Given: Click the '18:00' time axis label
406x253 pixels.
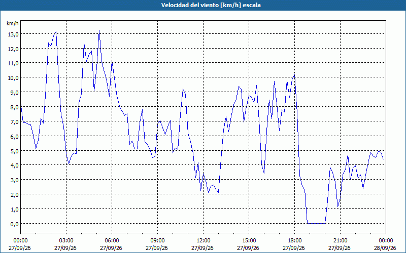Looking at the screenshot, I should tap(295, 241).
